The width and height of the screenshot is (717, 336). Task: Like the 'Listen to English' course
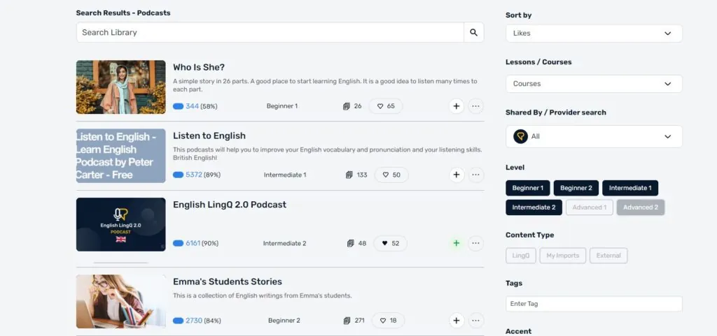click(x=391, y=175)
